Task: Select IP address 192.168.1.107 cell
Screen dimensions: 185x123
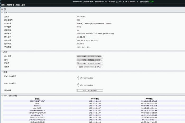Action: (95, 108)
